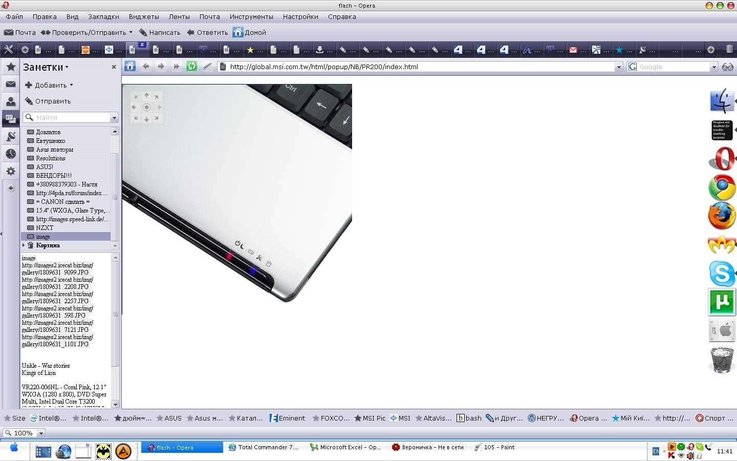Click the Fast Forward button
Viewport: 737px width, 461px height.
(177, 66)
